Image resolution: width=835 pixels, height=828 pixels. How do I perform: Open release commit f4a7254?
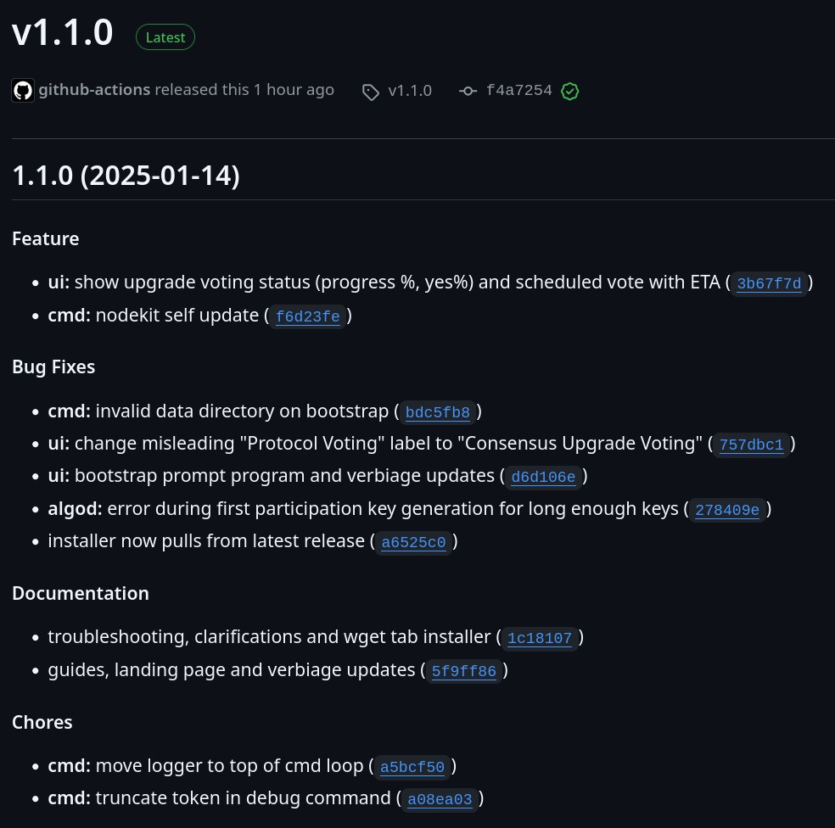(519, 90)
